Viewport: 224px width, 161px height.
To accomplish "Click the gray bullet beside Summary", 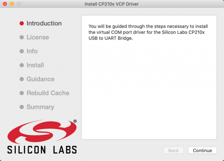I will [22, 107].
